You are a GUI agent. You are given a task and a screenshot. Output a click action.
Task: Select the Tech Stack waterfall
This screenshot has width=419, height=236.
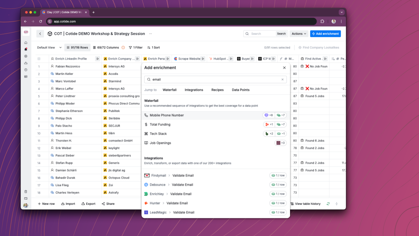click(216, 134)
